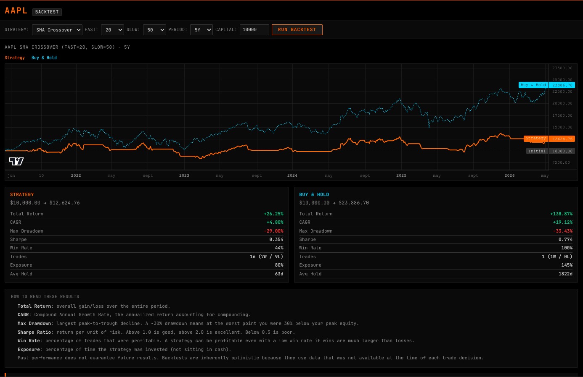
Task: Select the Backtest tab badge
Action: 47,12
